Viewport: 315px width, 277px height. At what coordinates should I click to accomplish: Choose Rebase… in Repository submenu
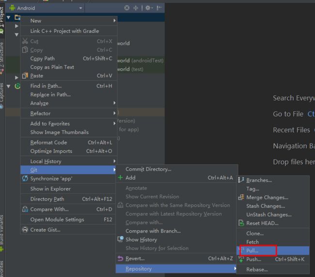(x=273, y=270)
